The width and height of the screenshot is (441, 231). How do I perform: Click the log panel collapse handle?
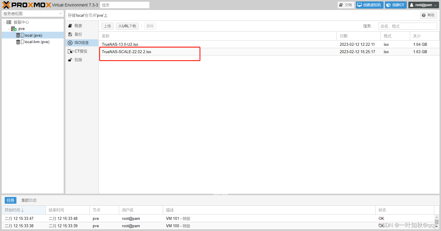[x=221, y=194]
